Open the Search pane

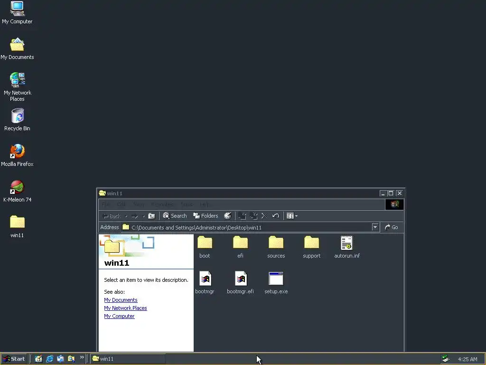point(175,216)
